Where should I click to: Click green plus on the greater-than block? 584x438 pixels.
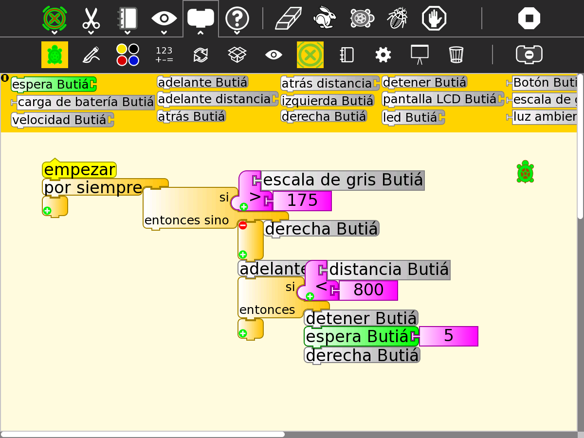coord(244,207)
